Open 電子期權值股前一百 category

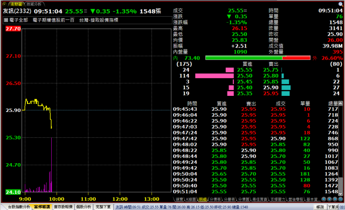(x=53, y=20)
